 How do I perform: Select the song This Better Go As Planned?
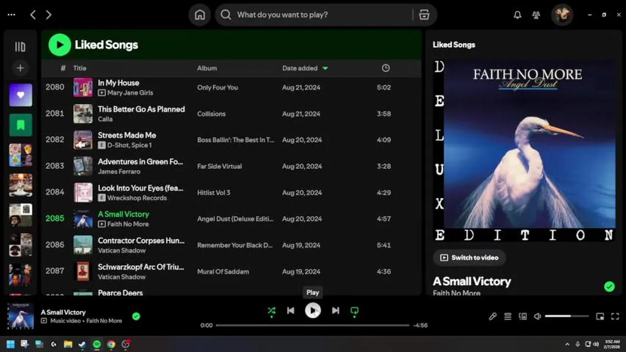[x=141, y=109]
